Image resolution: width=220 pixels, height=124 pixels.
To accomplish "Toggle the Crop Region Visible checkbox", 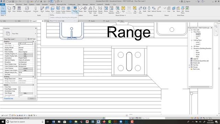I will pos(20,89).
